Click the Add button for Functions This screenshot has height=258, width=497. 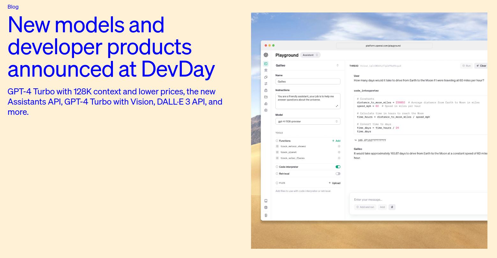click(336, 141)
